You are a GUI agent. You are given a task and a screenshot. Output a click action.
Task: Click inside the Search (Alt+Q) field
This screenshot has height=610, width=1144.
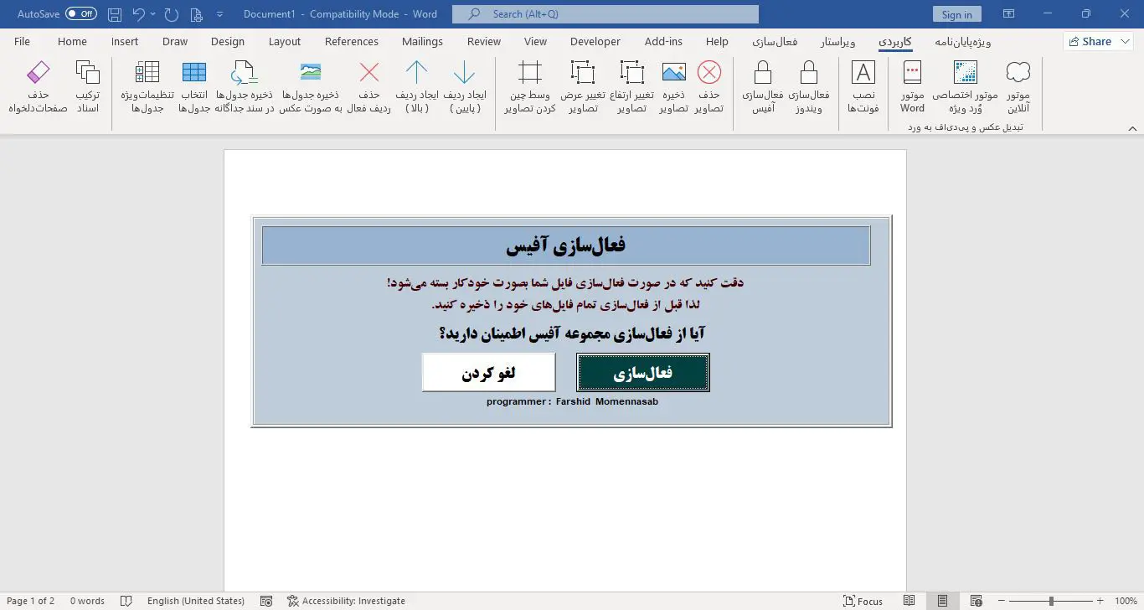point(605,13)
